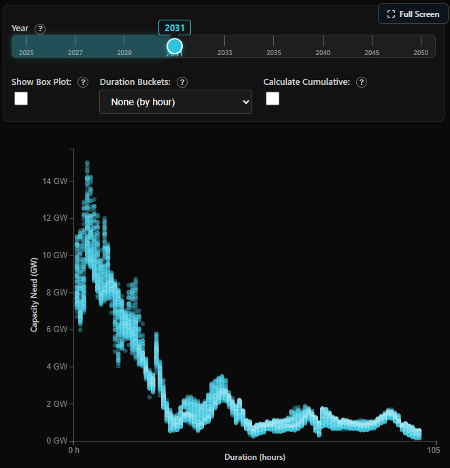The image size is (450, 468).
Task: Select 2027 on the year slider
Action: [75, 52]
